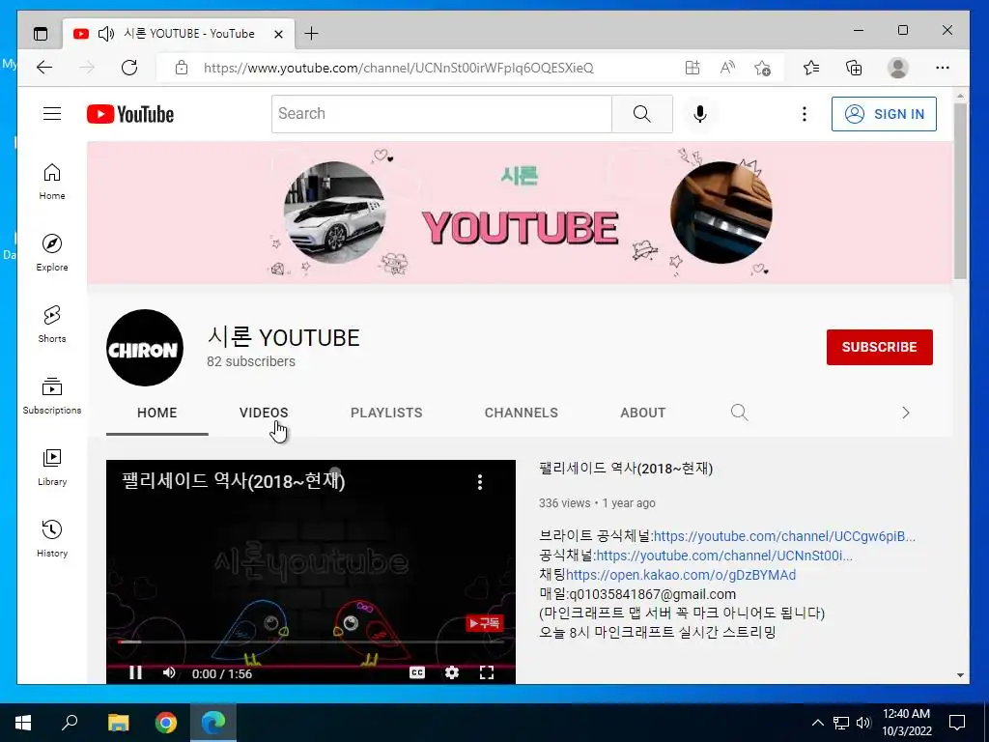Refresh the browser page
The image size is (989, 742).
coord(129,68)
